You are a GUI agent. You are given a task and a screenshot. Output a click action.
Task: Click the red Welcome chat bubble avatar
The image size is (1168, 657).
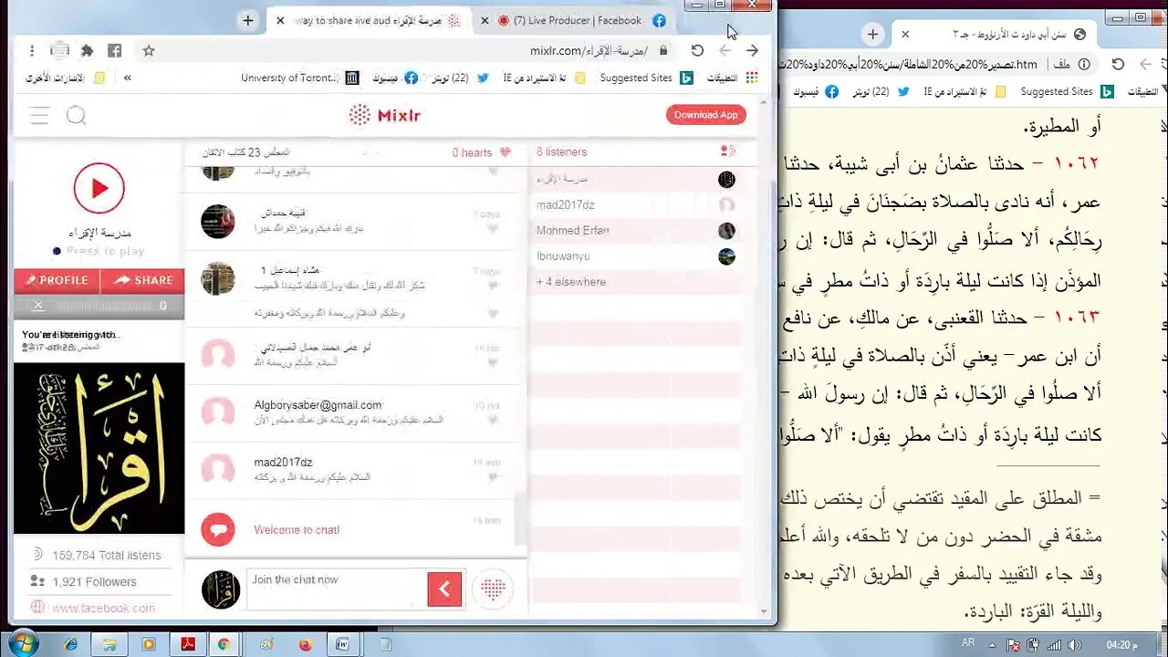[x=217, y=529]
